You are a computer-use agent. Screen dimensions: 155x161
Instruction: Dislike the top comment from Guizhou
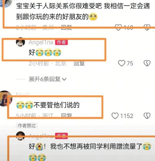tap(147, 27)
